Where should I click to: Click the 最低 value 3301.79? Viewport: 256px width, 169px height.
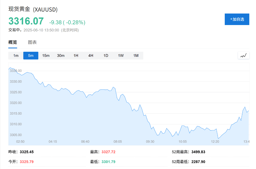pyautogui.click(x=108, y=162)
